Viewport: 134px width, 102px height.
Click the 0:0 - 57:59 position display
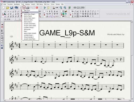pyautogui.click(x=7, y=19)
